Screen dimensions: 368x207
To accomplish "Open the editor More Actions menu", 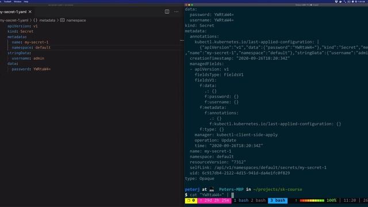I will coord(177,11).
